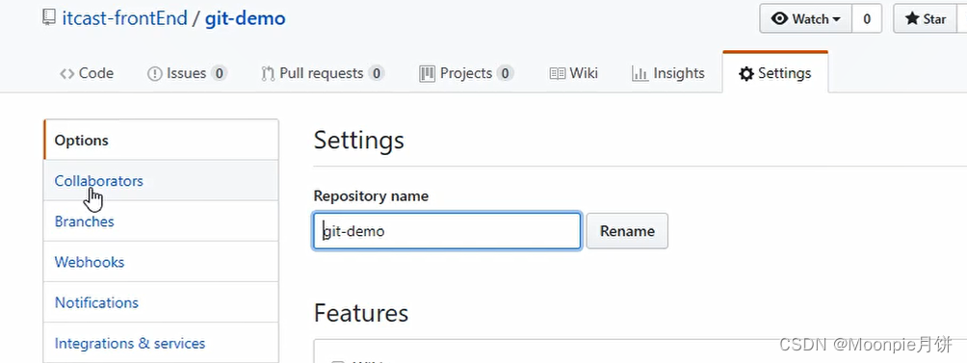Star the git-demo repository

(925, 19)
